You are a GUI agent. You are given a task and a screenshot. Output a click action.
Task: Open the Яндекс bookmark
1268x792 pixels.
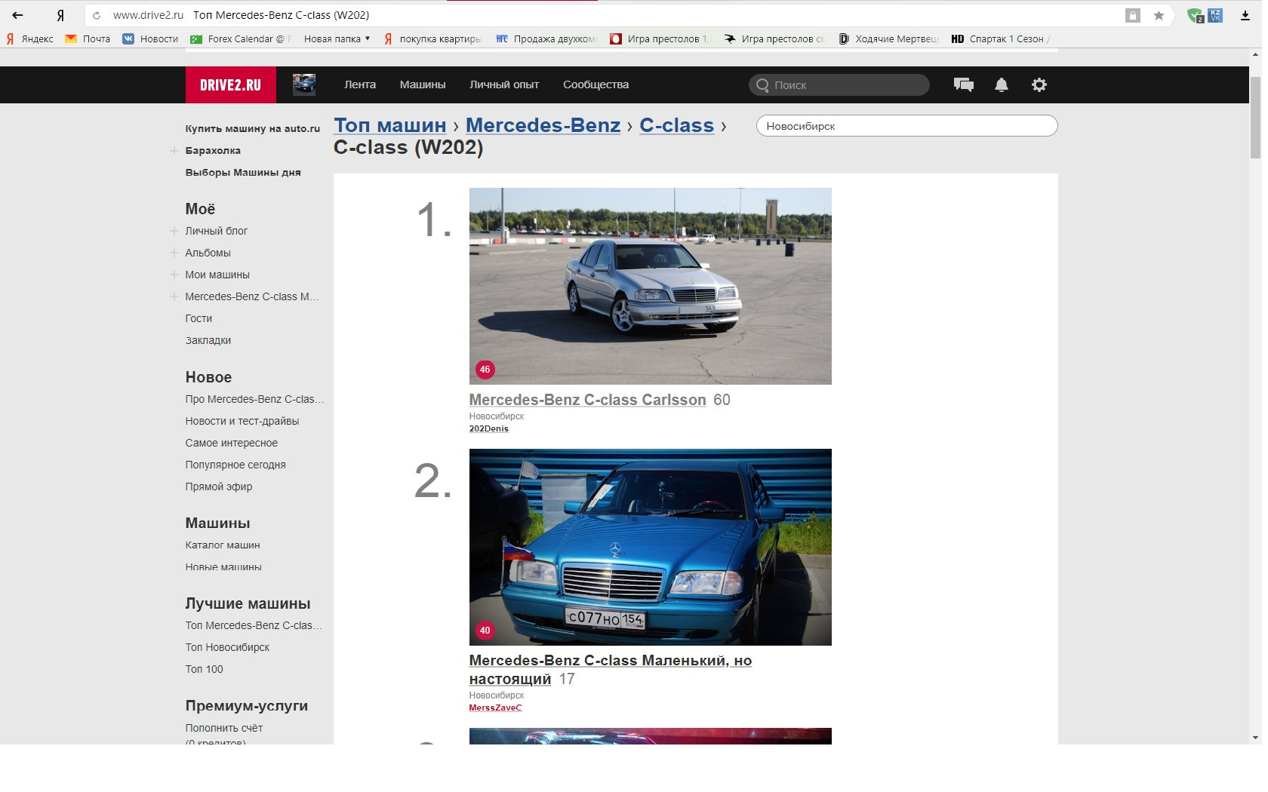click(30, 38)
